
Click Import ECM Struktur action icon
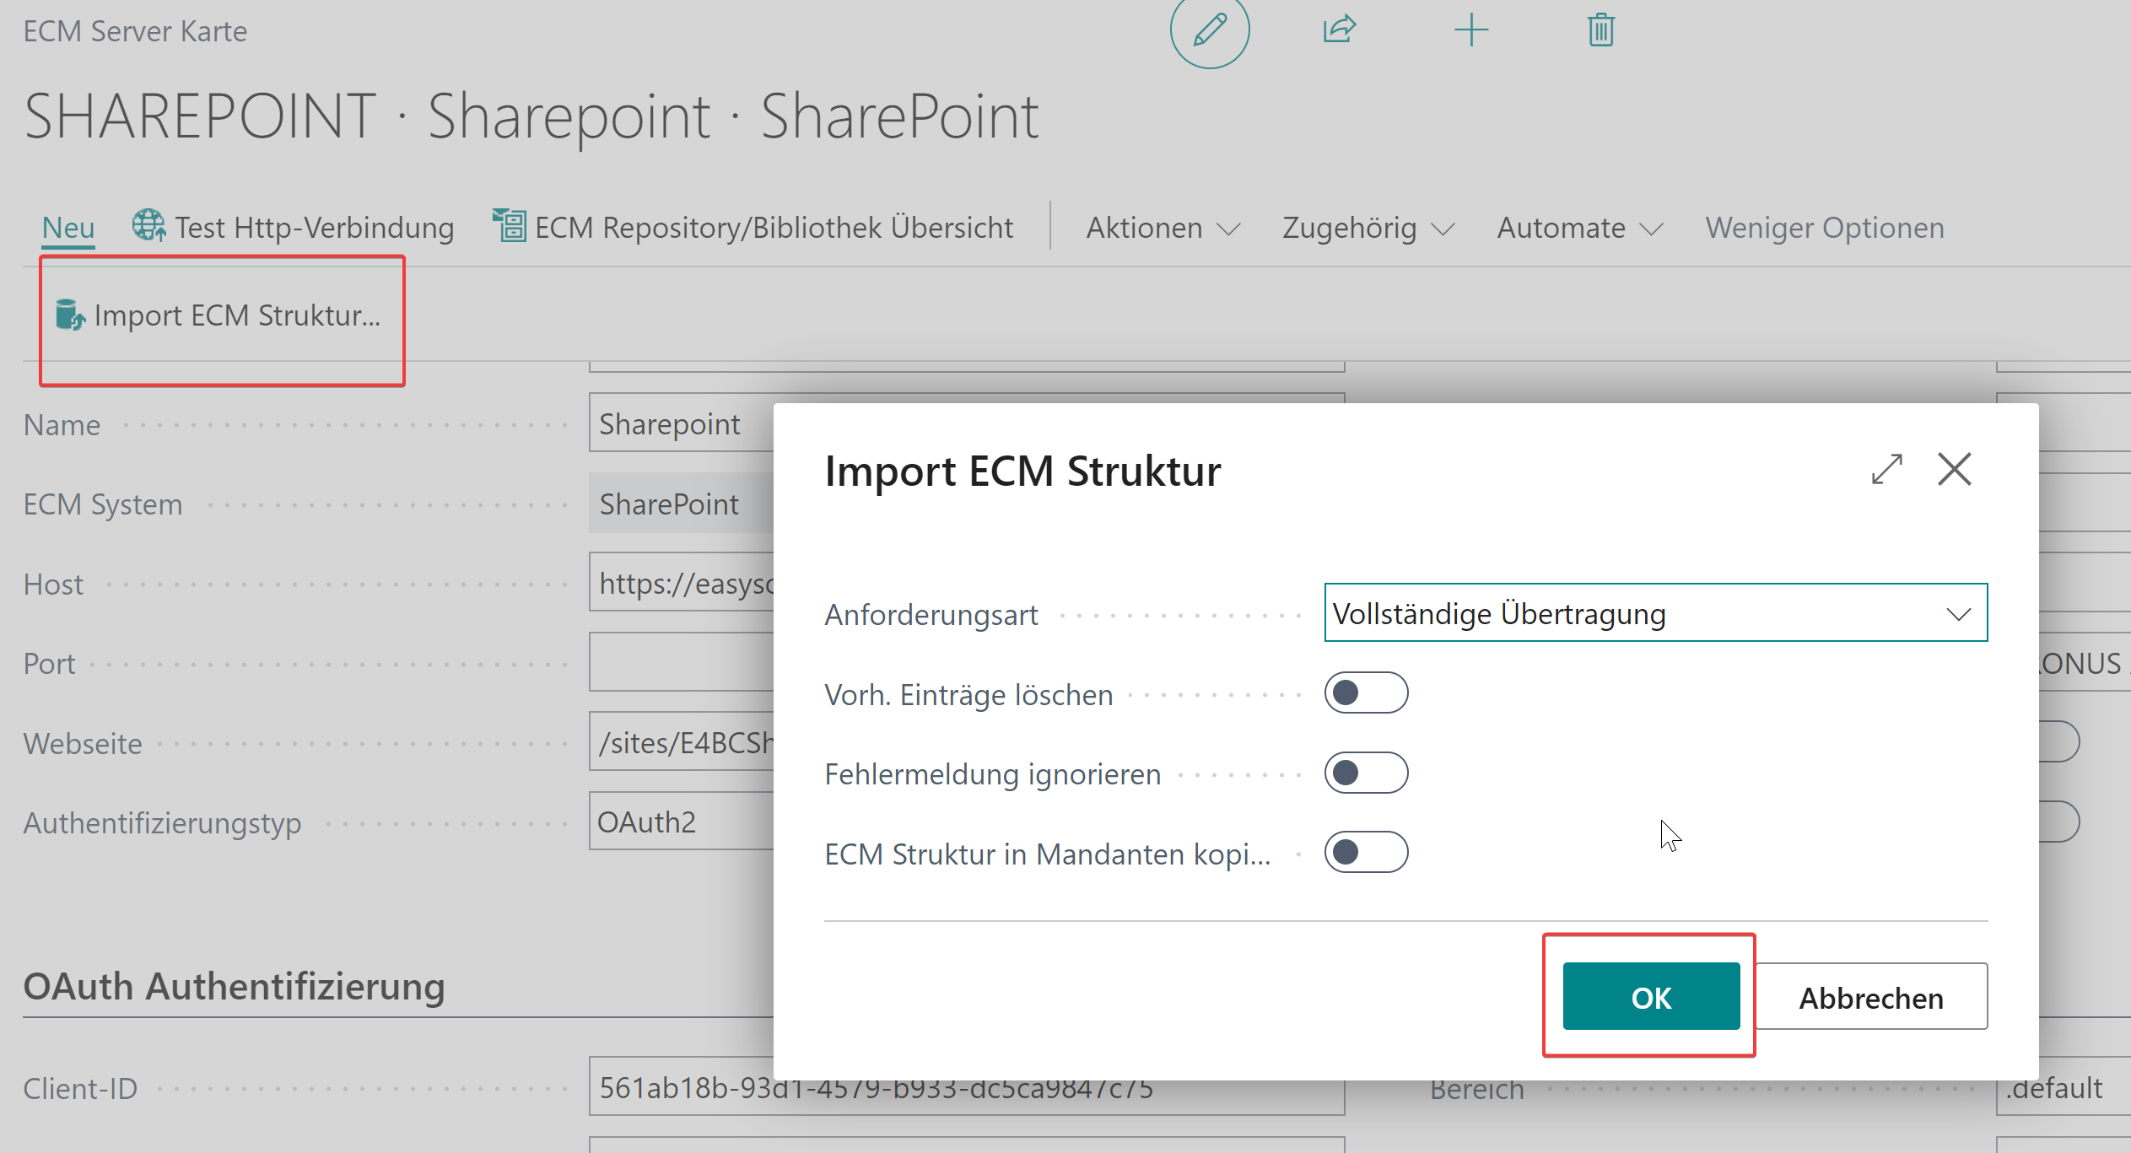pyautogui.click(x=70, y=315)
